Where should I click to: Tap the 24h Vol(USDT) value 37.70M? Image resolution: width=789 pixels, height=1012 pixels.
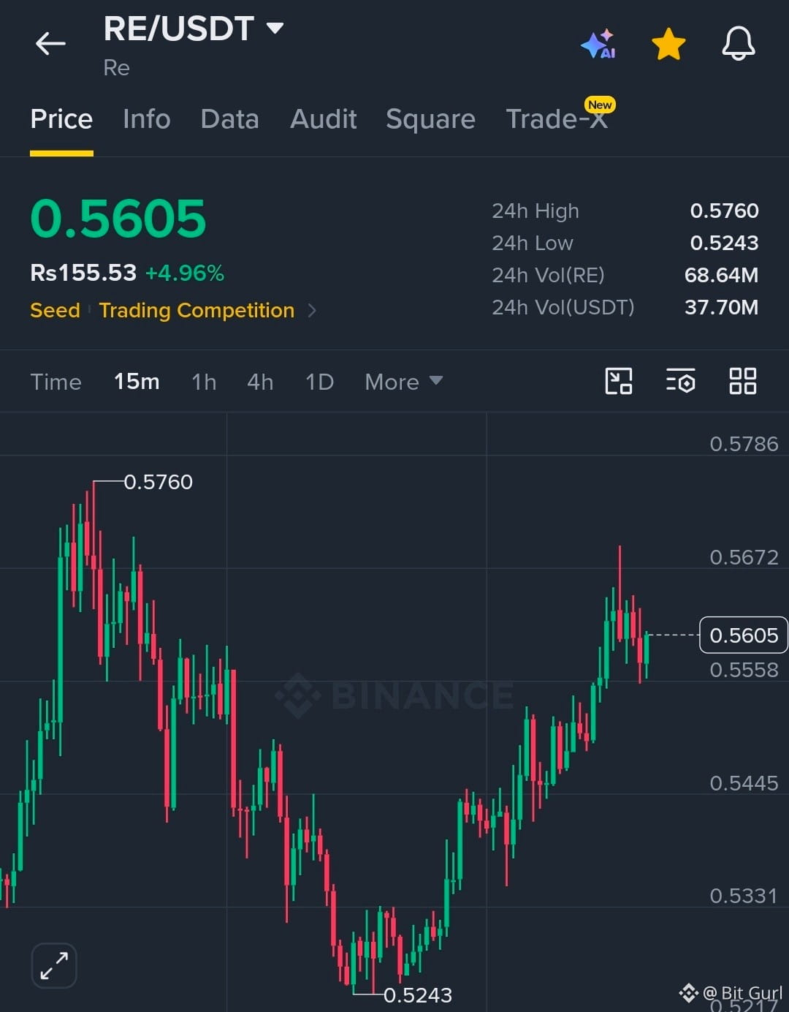722,307
